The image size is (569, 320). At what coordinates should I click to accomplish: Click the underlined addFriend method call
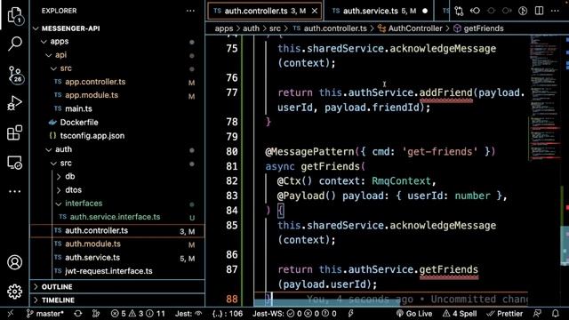tap(446, 92)
